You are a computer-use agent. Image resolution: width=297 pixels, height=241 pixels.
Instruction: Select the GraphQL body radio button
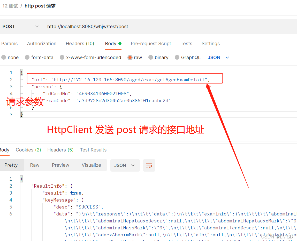tap(177, 58)
